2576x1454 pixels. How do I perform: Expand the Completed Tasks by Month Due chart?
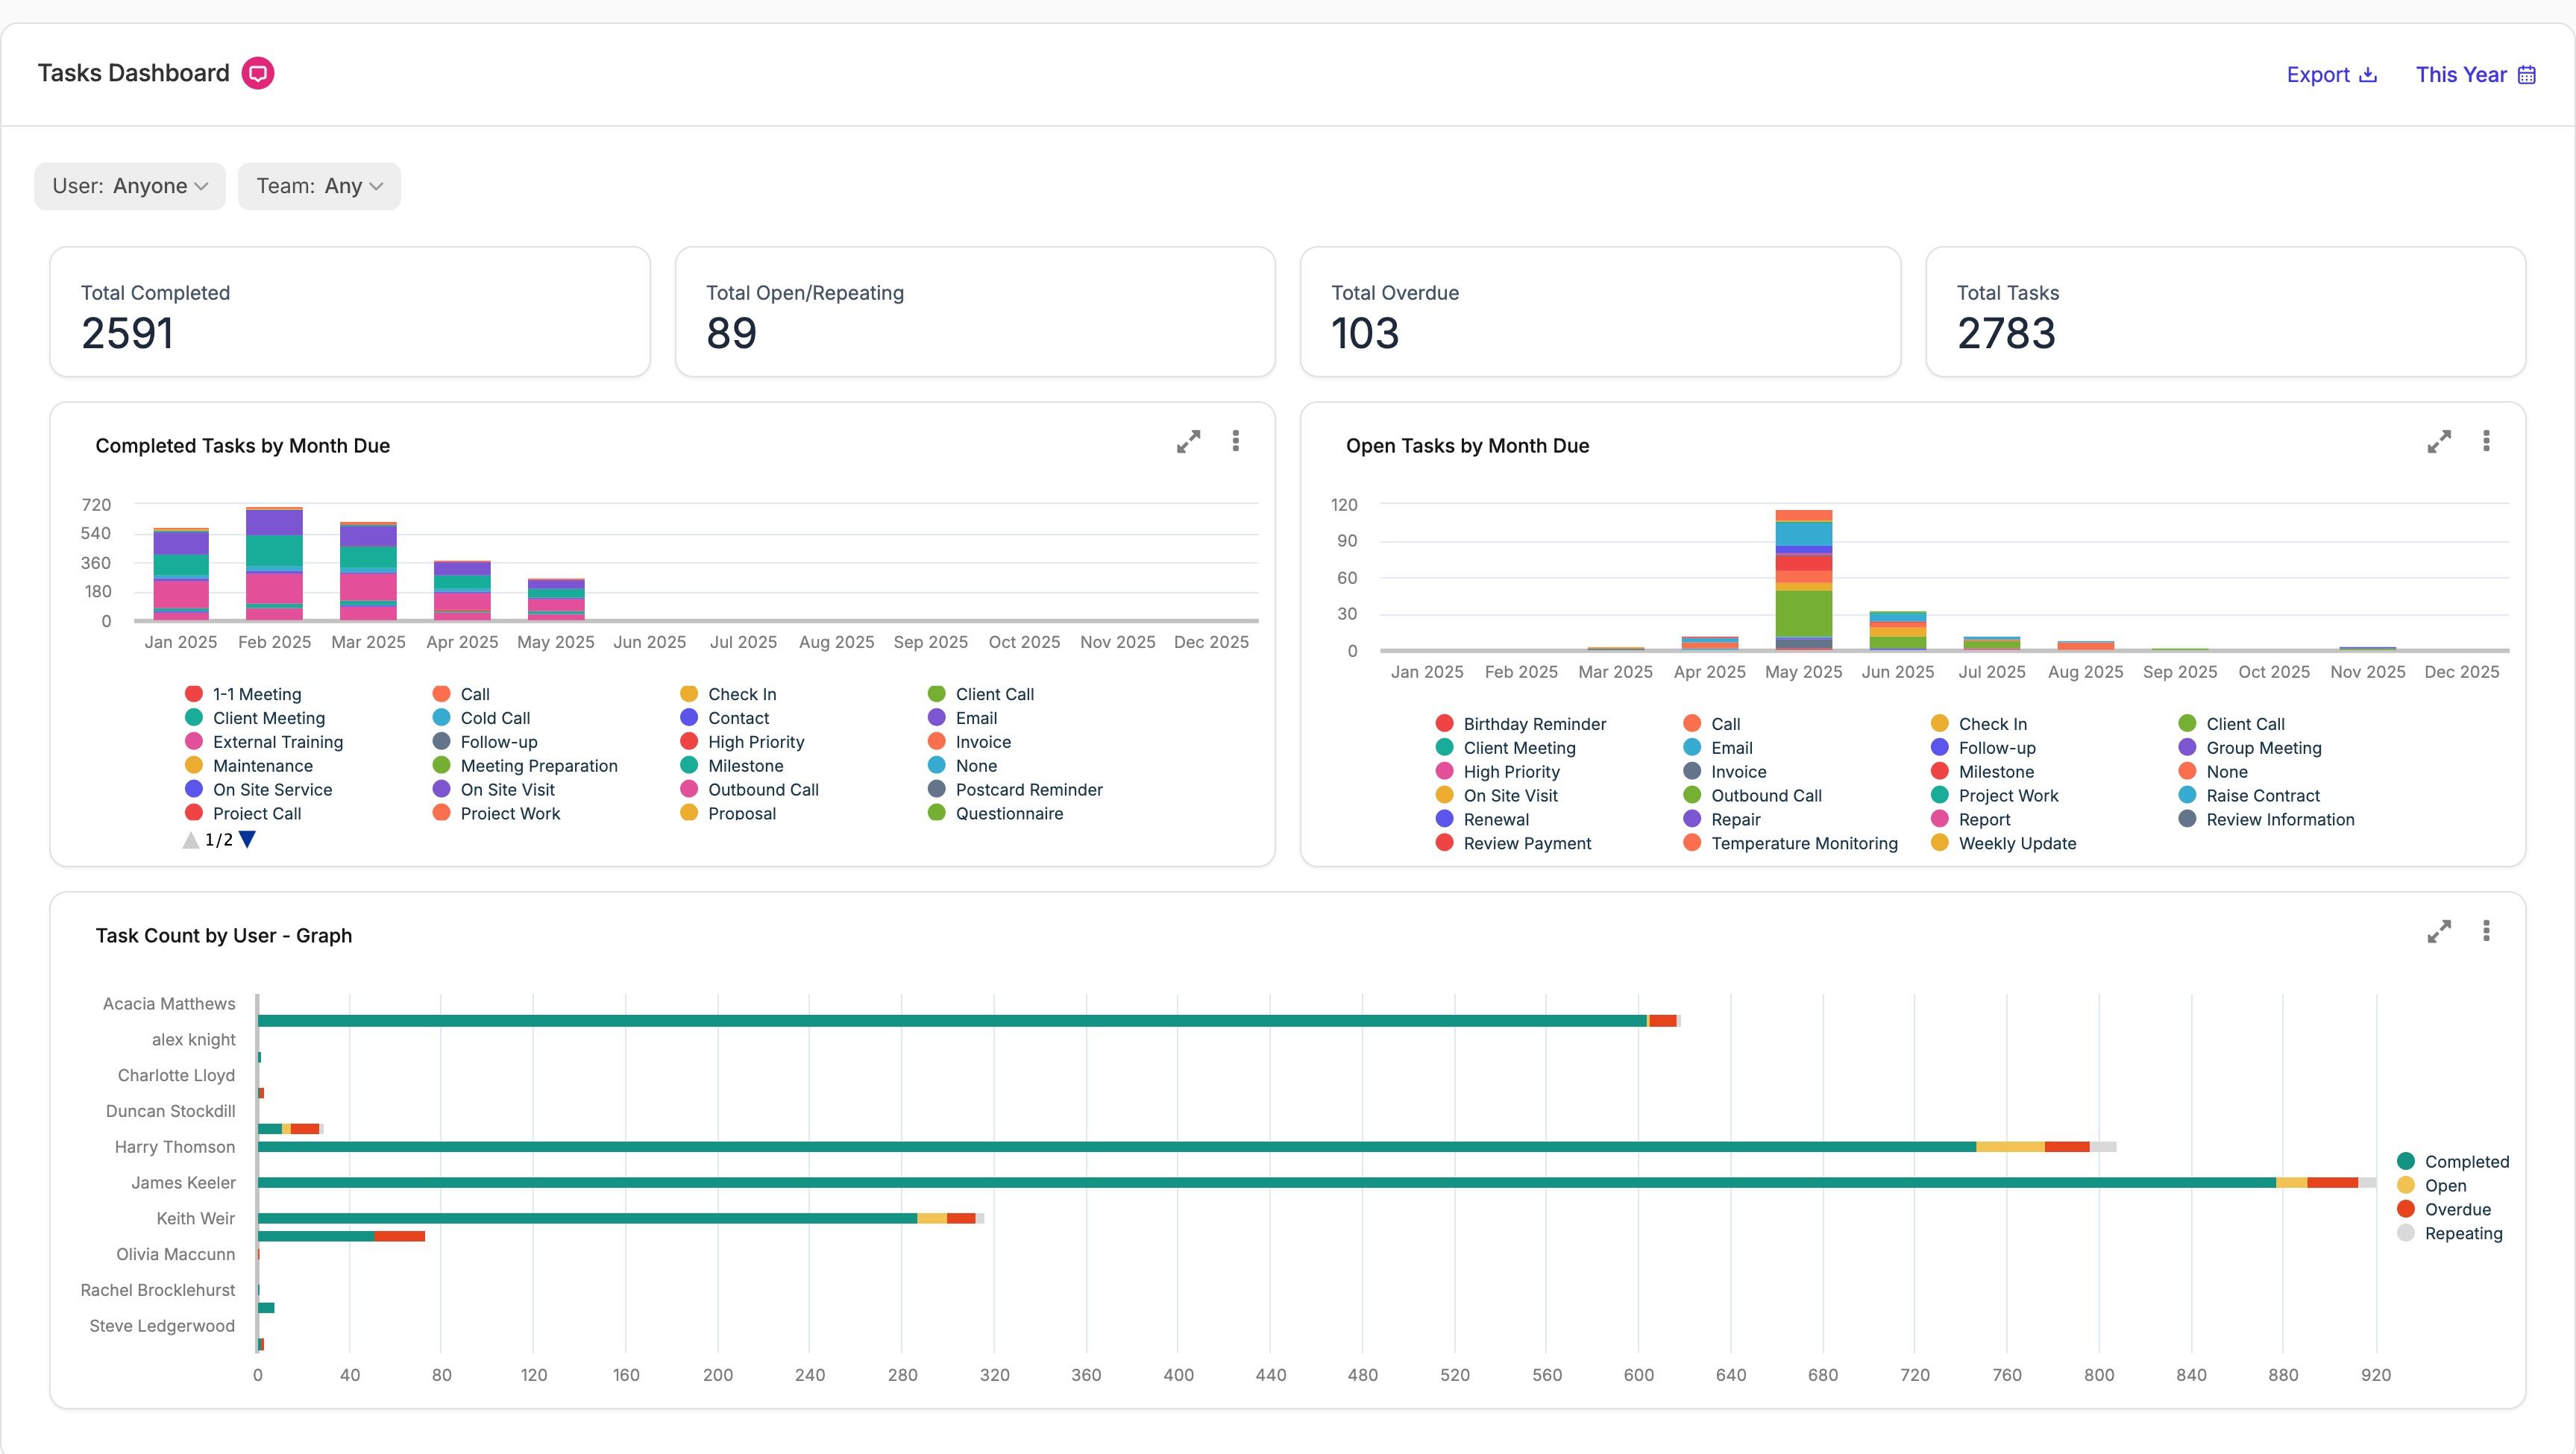1188,441
